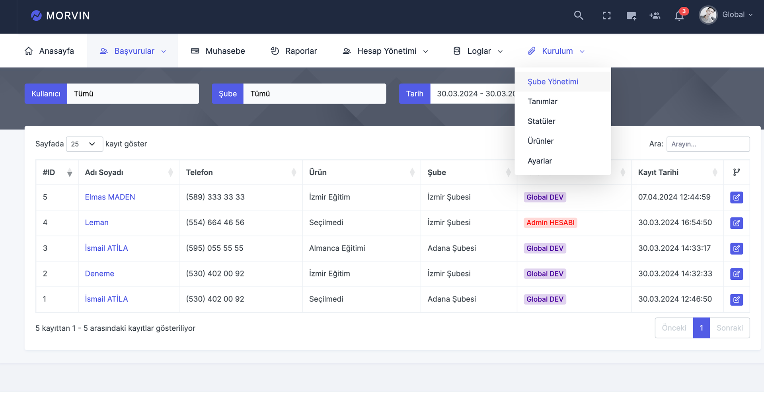Open the Raporlar page

[294, 51]
